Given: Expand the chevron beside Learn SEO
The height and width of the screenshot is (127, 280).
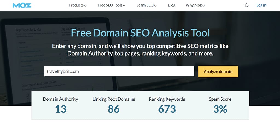Looking at the screenshot, I should [156, 5].
